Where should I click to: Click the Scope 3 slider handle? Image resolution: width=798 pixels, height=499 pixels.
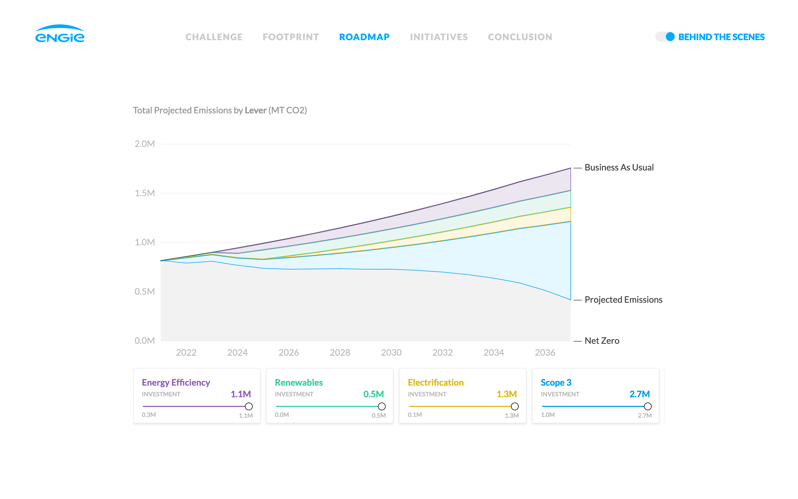(648, 406)
